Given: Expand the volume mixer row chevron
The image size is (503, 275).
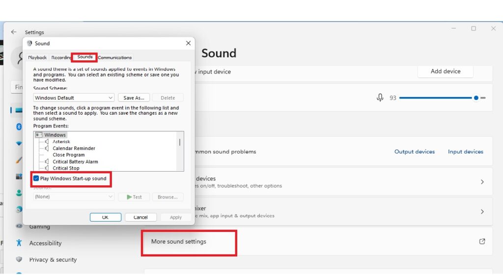Looking at the screenshot, I should click(482, 212).
